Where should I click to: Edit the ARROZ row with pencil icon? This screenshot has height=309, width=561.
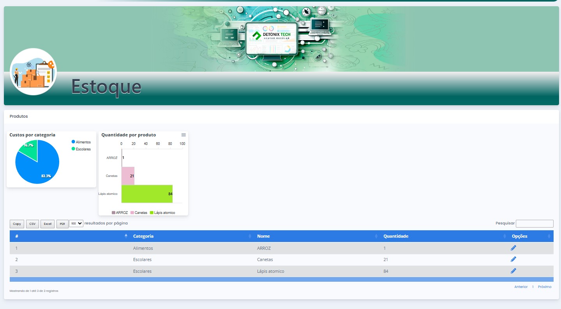[x=513, y=248]
